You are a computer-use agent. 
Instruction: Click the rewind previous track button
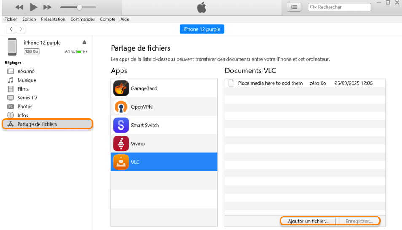(19, 8)
